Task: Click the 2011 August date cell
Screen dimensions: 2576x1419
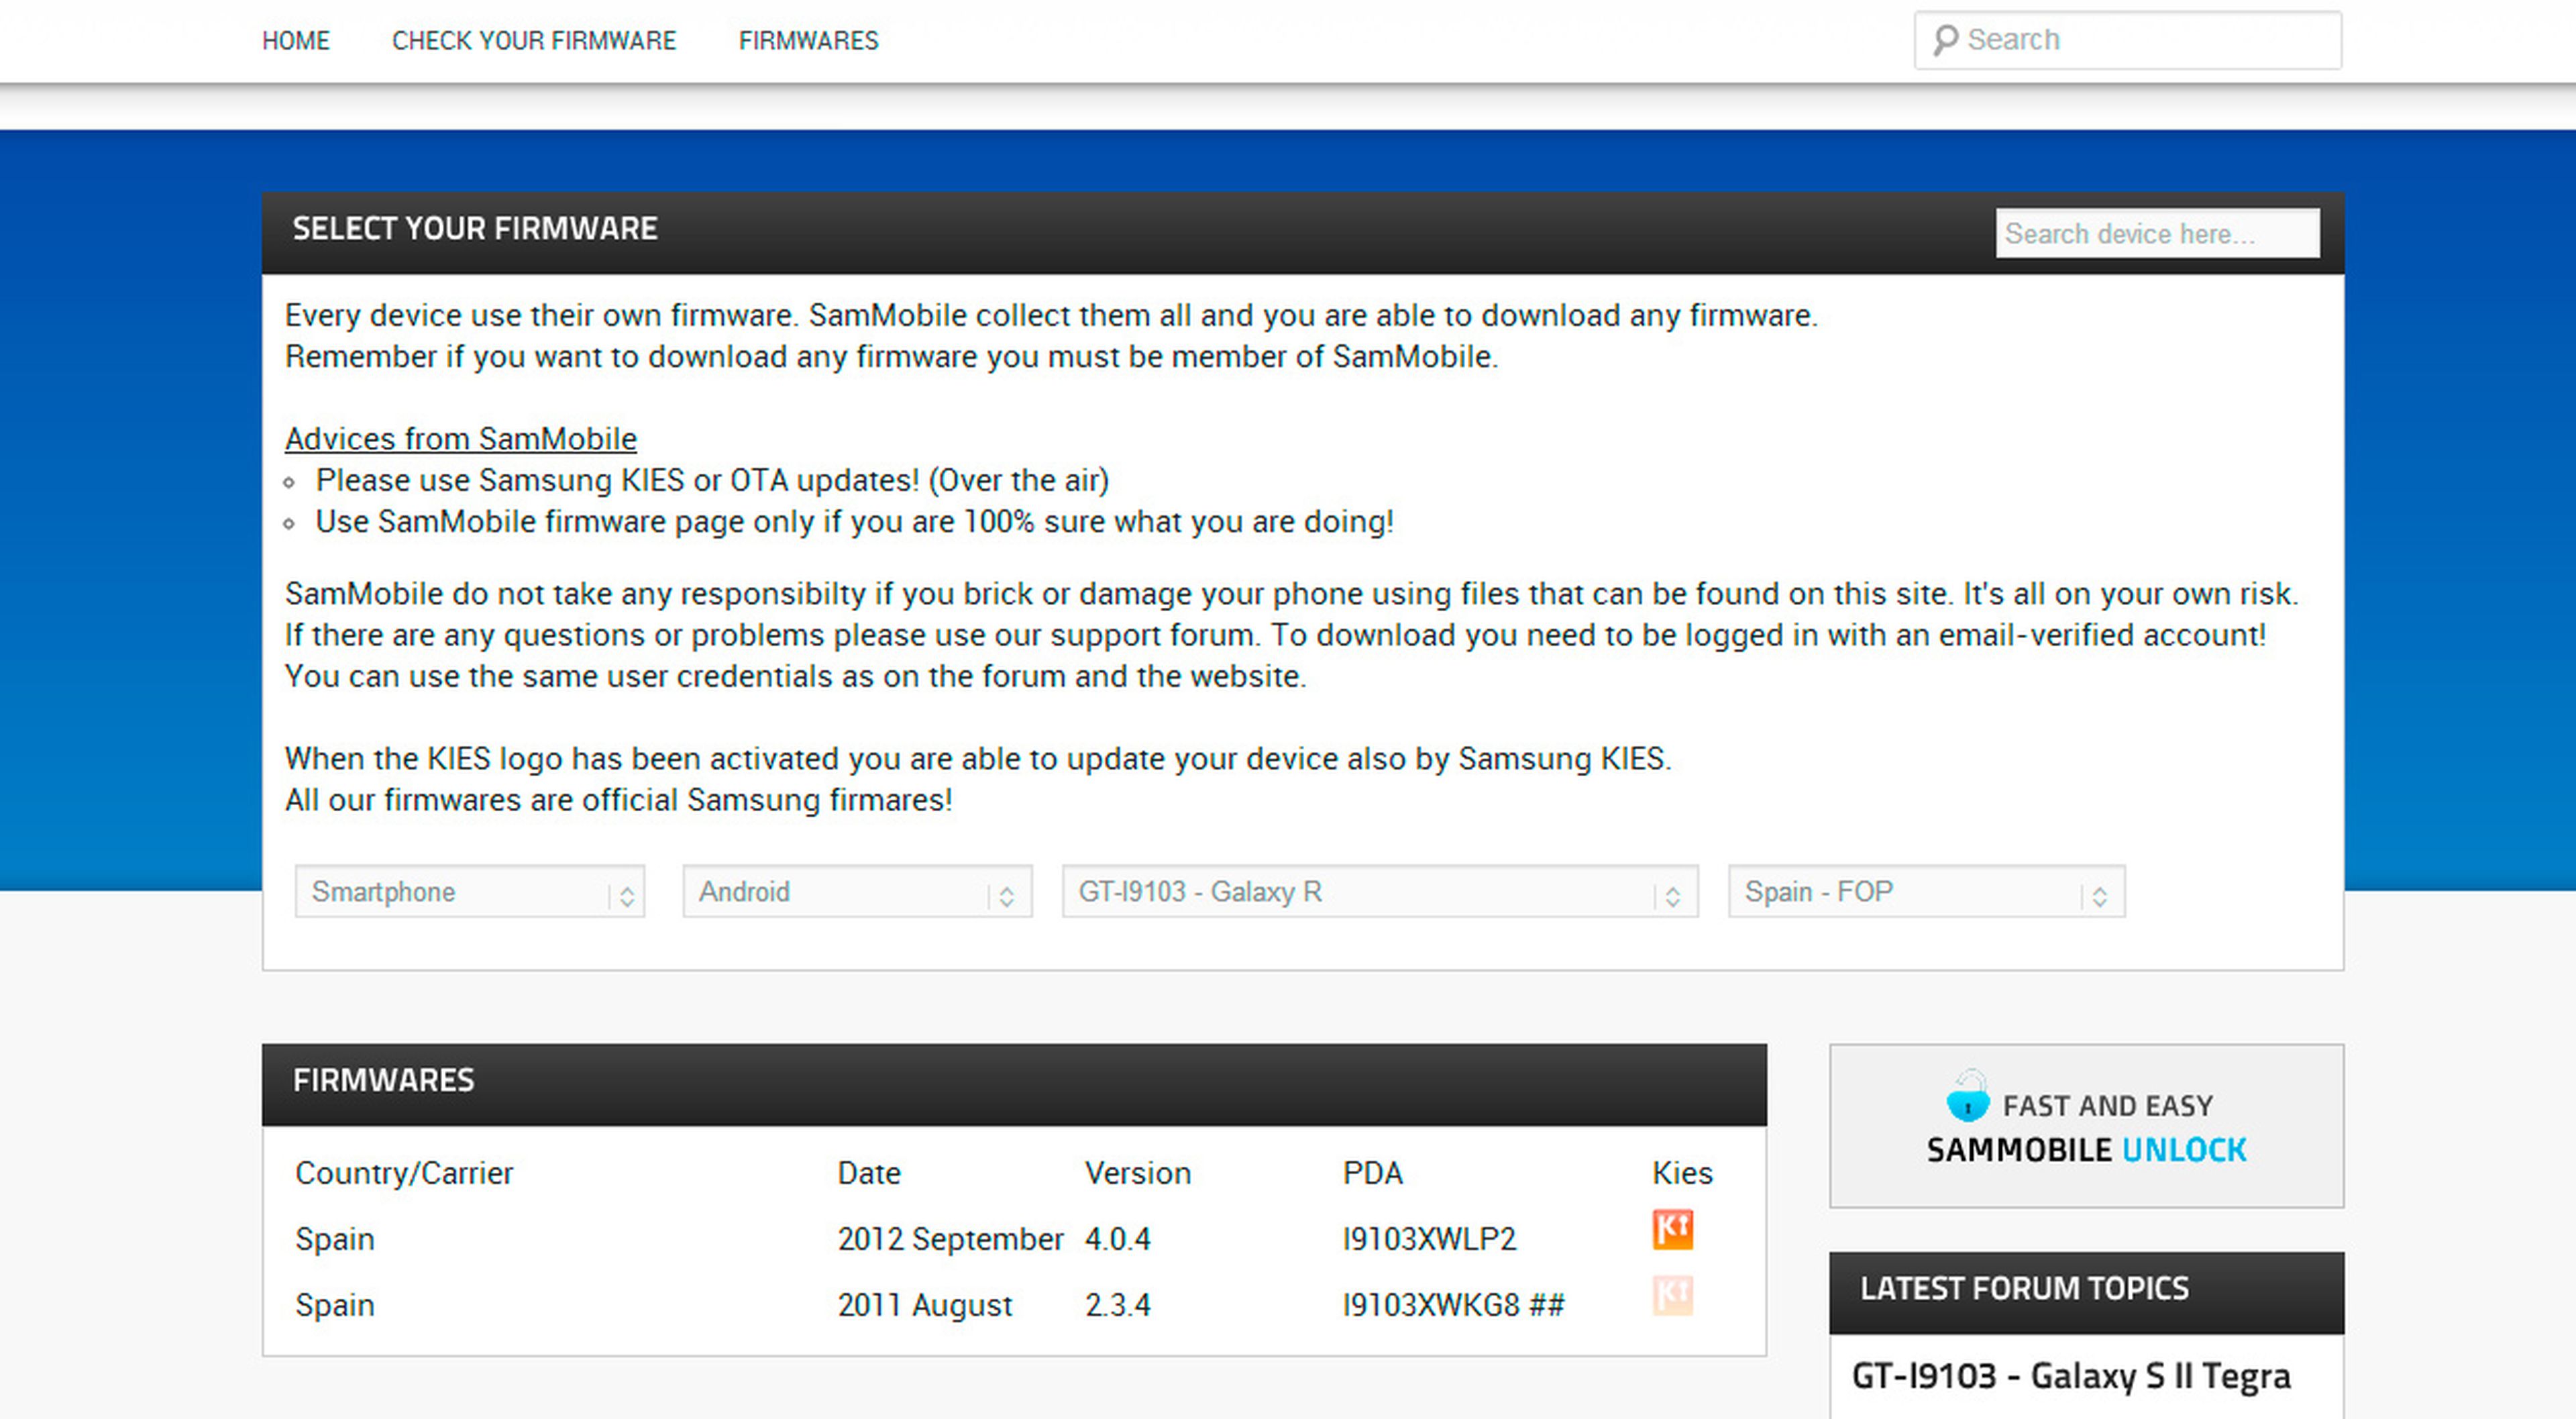Action: pos(924,1305)
